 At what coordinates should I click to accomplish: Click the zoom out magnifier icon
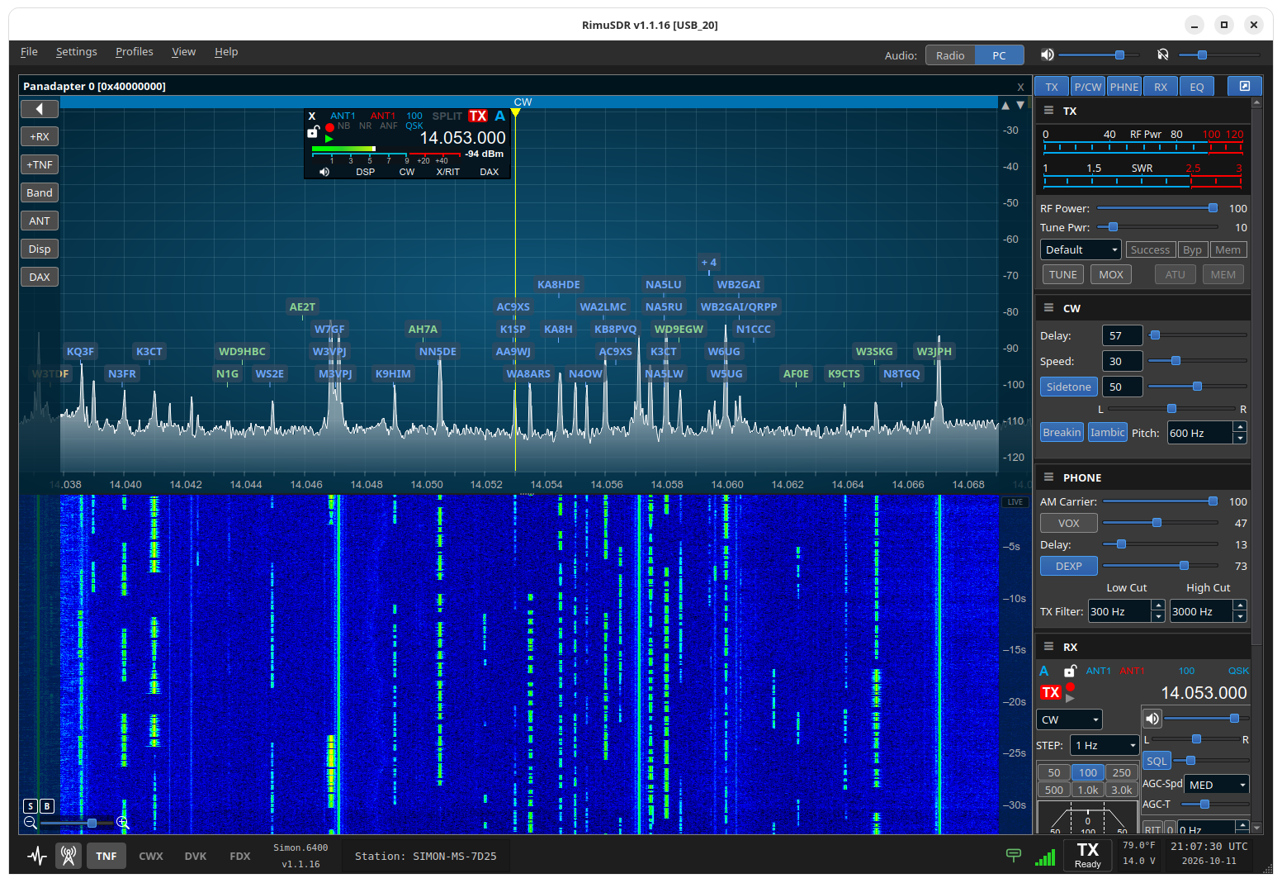[x=31, y=823]
